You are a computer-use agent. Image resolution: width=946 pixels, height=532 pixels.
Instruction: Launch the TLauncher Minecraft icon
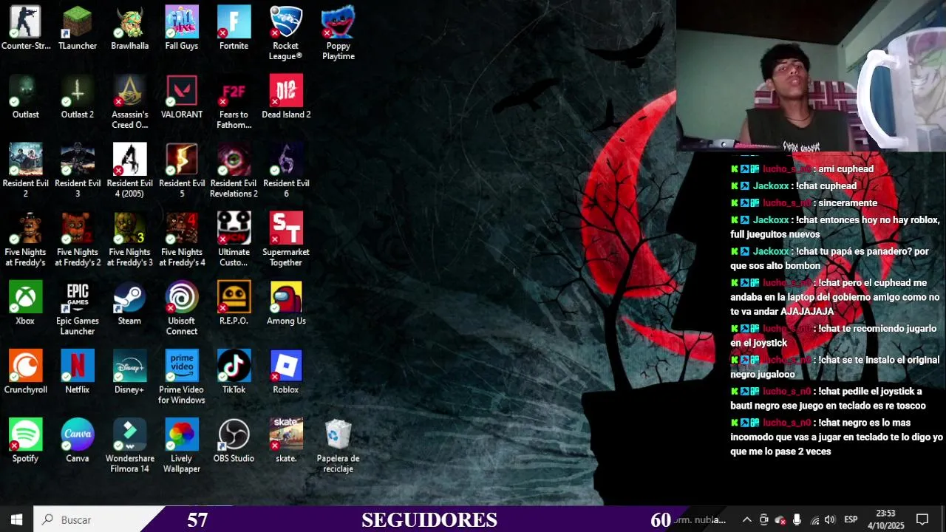(x=78, y=29)
